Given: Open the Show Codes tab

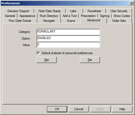Looking at the screenshot, I should coord(122,16).
